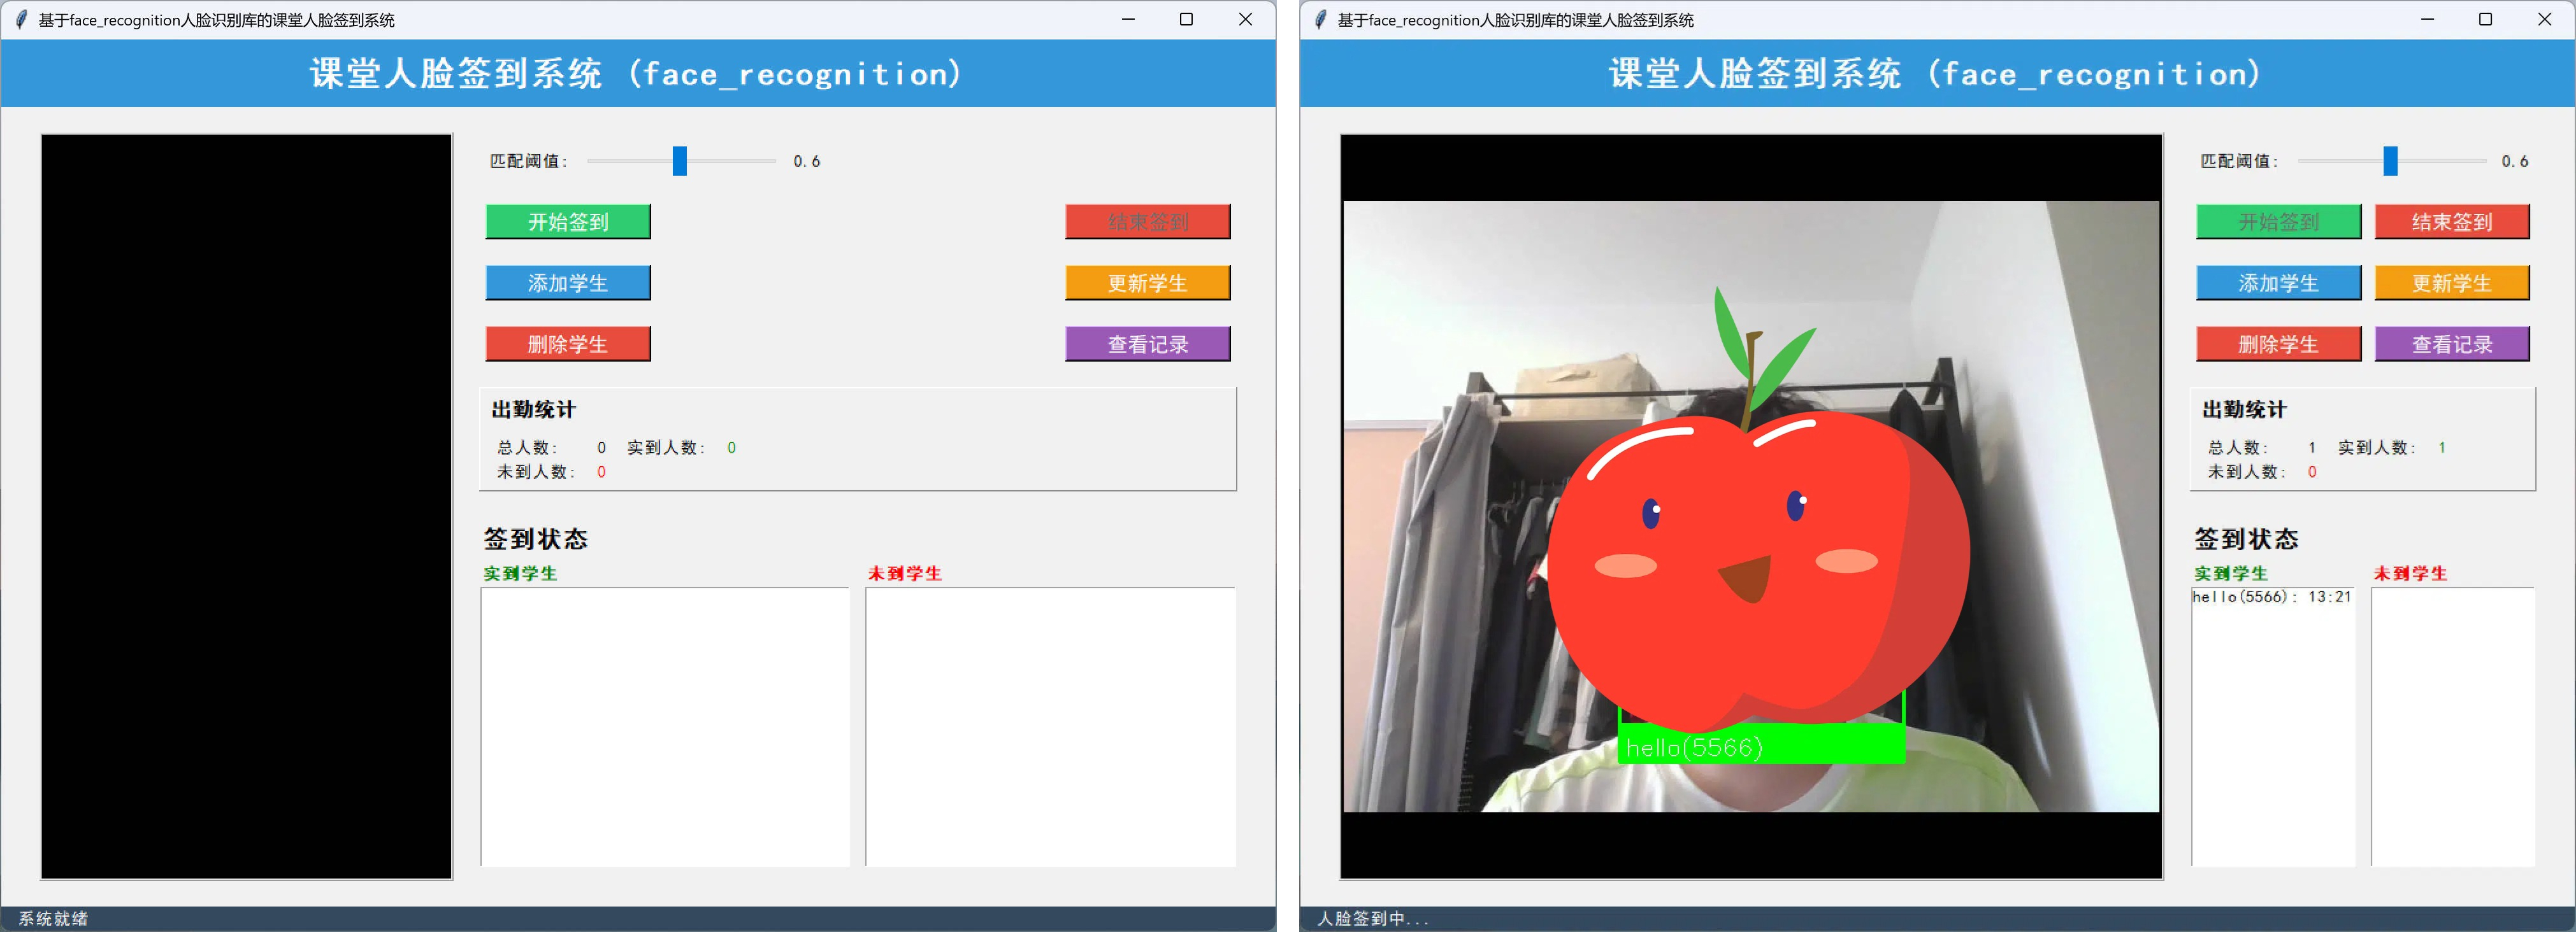View records with 查看记录 in right window
2576x932 pixels.
pyautogui.click(x=2452, y=344)
